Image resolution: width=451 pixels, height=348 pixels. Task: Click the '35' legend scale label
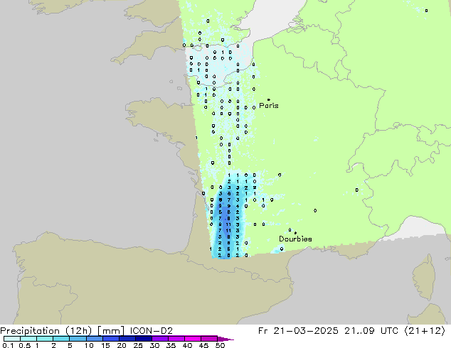click(171, 345)
